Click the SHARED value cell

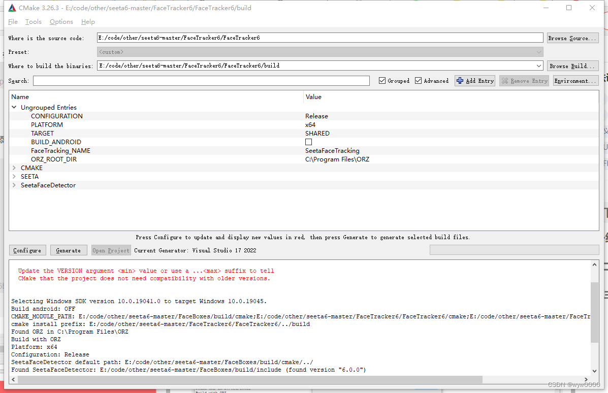pos(317,134)
